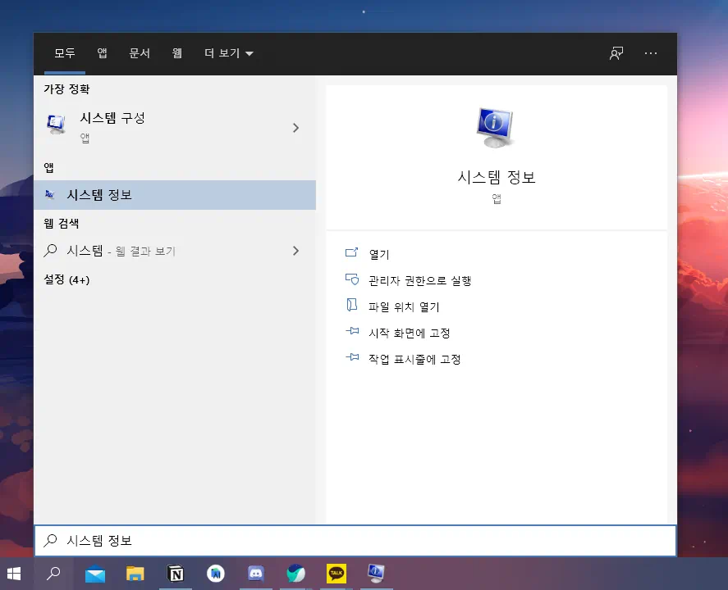Open the Start menu

15,574
